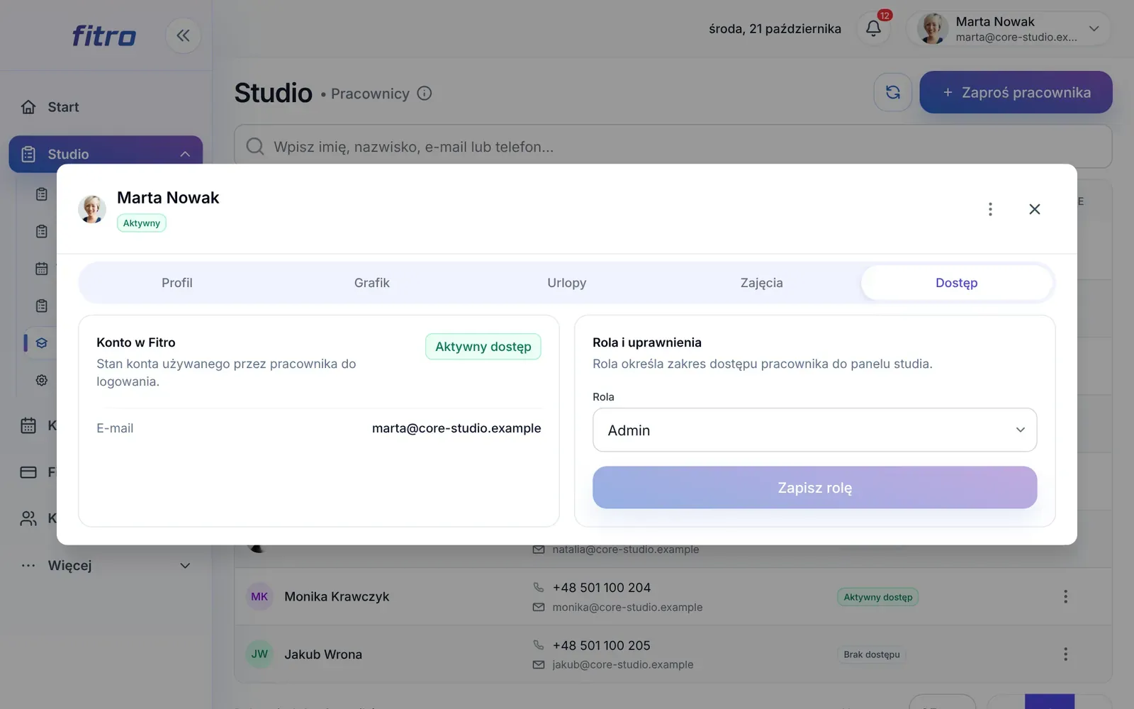Click the Zaproś pracownika button
The image size is (1134, 709).
coord(1016,92)
